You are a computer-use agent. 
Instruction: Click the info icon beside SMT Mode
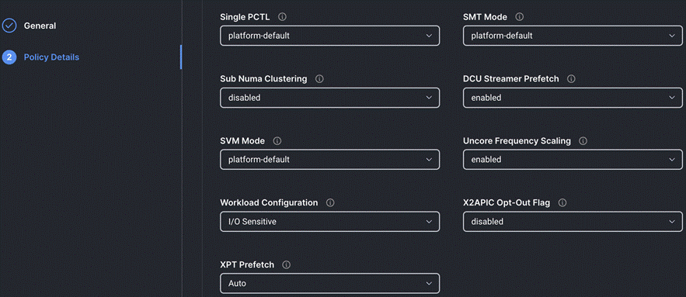tap(519, 17)
